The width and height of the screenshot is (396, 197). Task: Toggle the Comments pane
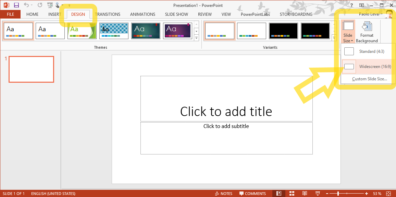pyautogui.click(x=252, y=194)
